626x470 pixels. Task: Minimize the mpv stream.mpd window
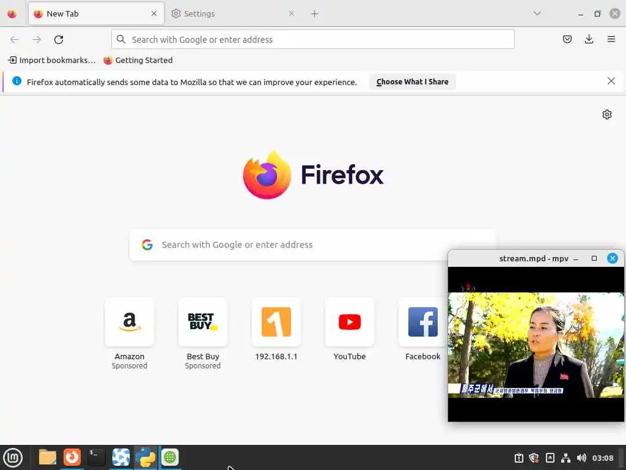[x=576, y=259]
